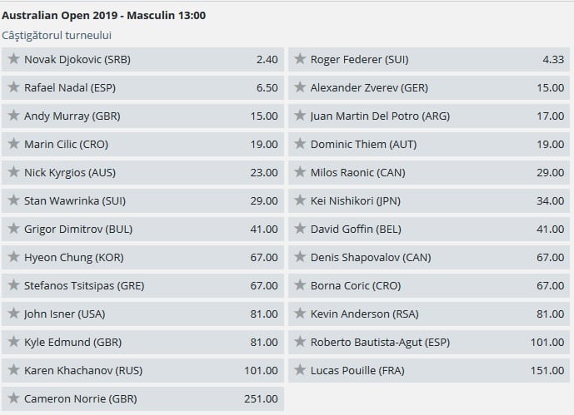The image size is (574, 415).
Task: Mark Andy Murray with the star icon
Action: pos(13,116)
